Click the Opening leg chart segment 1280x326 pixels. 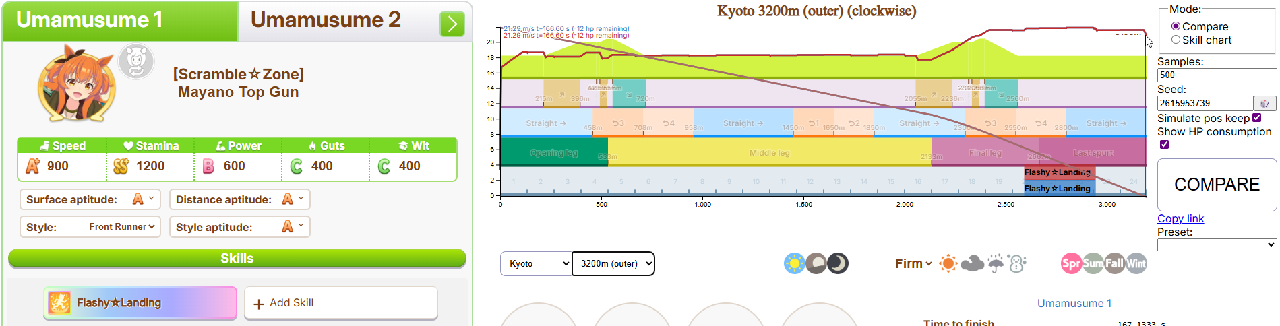point(554,152)
